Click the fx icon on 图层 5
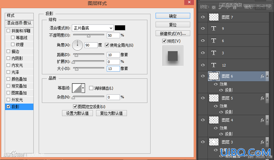Screen dimensions: 274x160 coord(262,98)
